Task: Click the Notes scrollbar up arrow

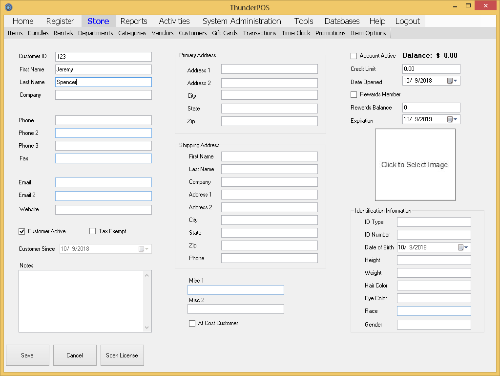Action: [x=146, y=275]
